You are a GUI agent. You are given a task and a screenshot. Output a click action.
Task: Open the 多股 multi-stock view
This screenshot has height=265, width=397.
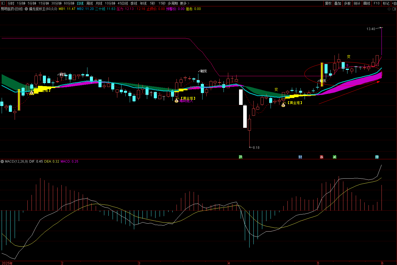pos(347,3)
